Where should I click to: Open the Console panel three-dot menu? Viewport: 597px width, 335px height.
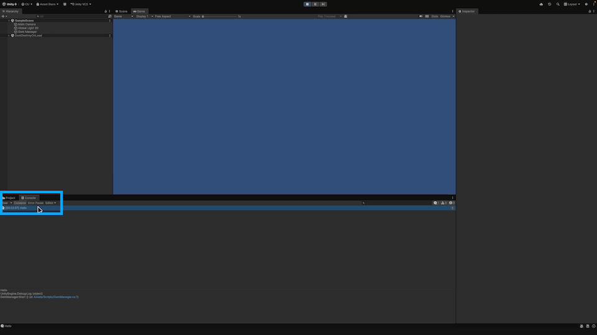452,198
